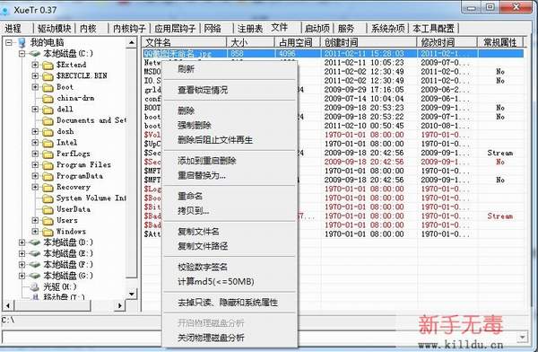This screenshot has height=352, width=538.
Task: Sort by the 文件名 column header
Action: (x=184, y=42)
